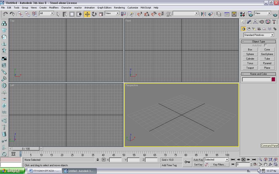
Task: Click the 0 / 100 time slider
Action: pyautogui.click(x=26, y=149)
